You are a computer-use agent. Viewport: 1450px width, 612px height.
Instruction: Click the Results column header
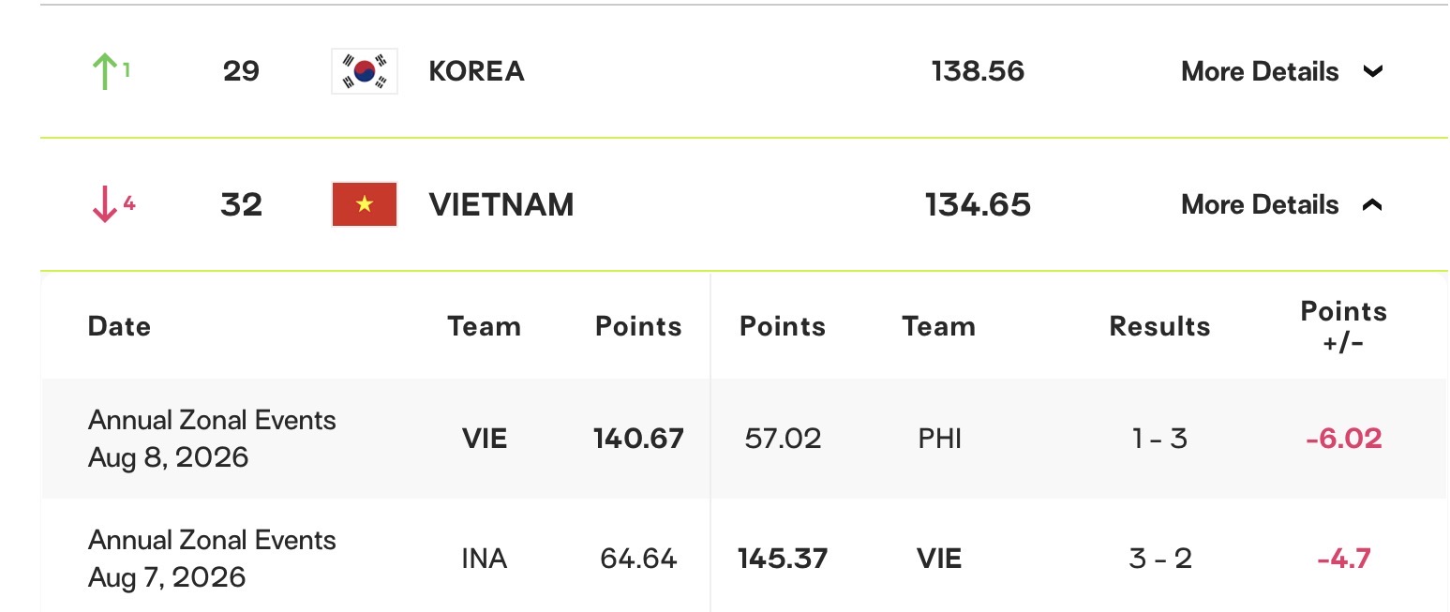1159,326
